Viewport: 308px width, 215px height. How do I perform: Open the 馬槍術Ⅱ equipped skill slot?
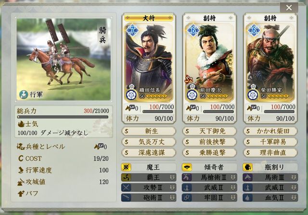coord(209,177)
